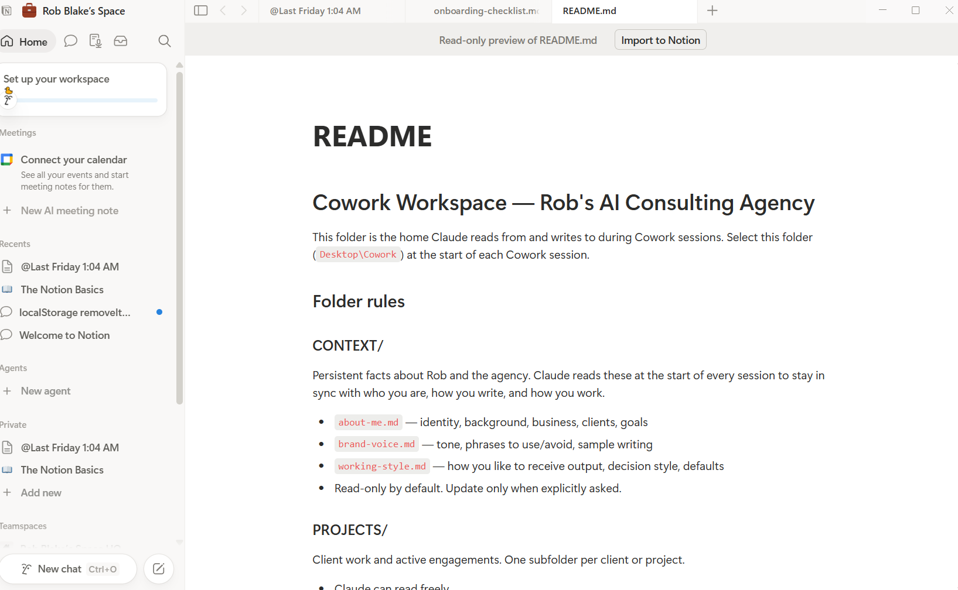Click the Read-only preview of README.md label
Image resolution: width=958 pixels, height=590 pixels.
[518, 40]
